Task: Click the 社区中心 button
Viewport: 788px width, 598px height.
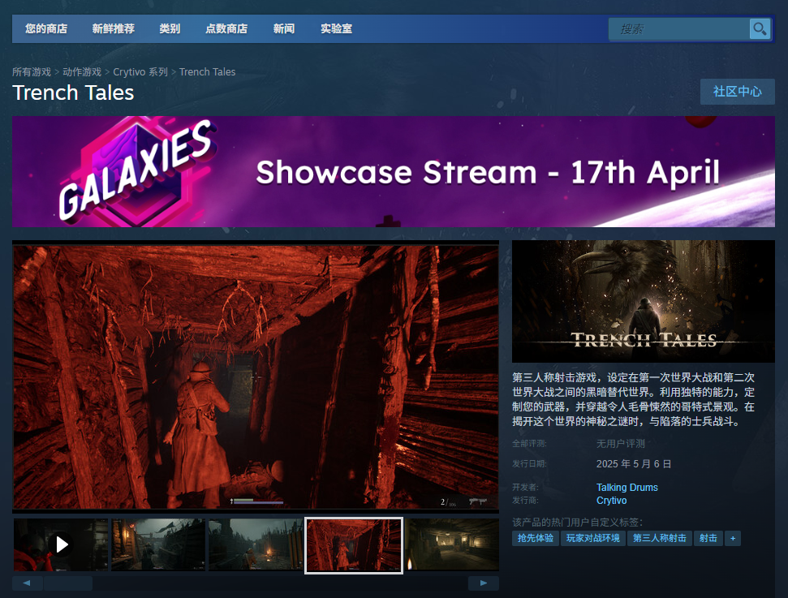Action: [x=737, y=92]
